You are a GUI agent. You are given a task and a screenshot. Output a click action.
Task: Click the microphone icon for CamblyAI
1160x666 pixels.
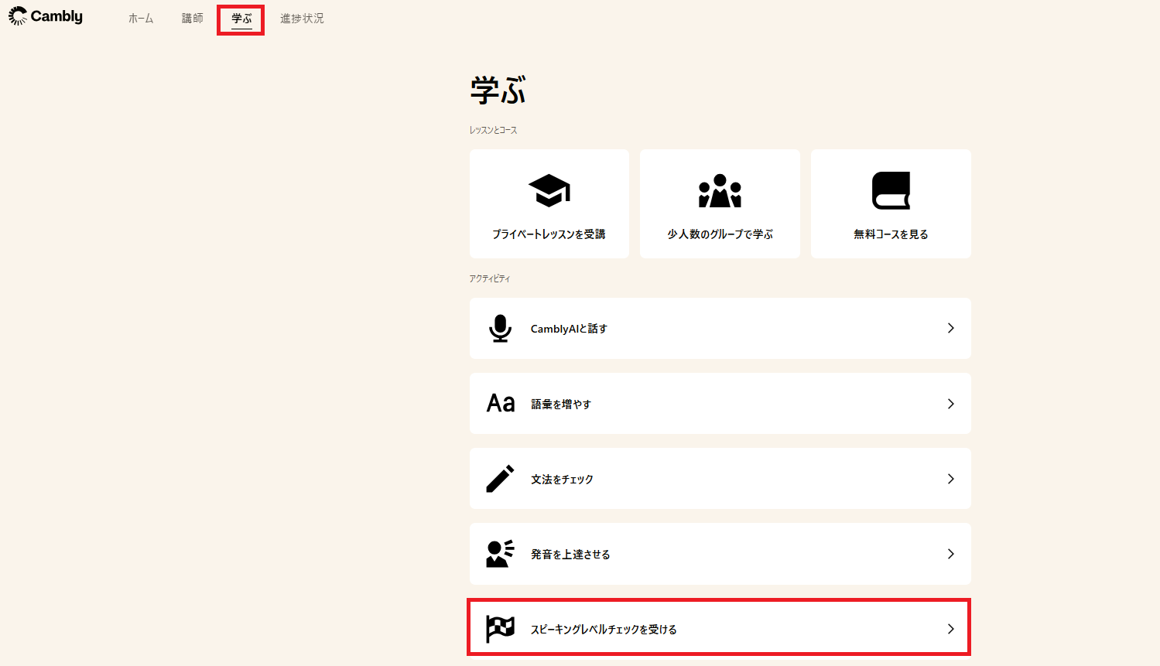click(x=501, y=329)
